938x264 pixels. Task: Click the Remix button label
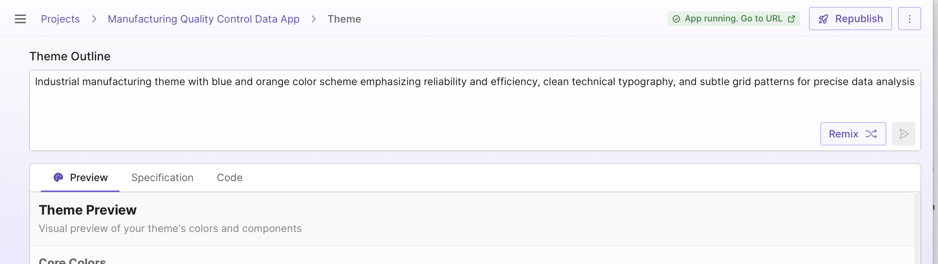843,134
